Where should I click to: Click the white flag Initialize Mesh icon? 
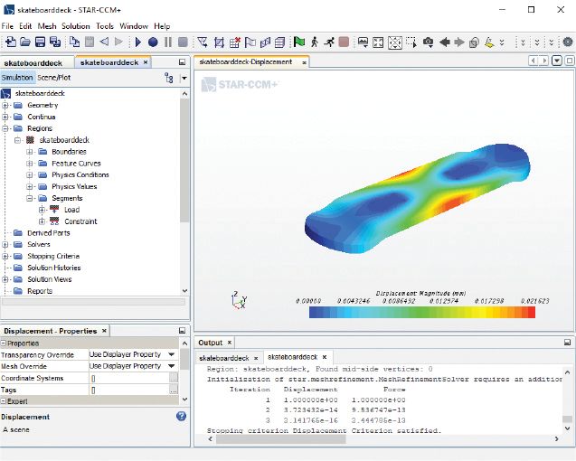(x=250, y=42)
